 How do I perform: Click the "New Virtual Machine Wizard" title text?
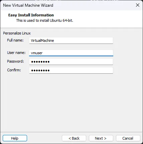point(28,5)
